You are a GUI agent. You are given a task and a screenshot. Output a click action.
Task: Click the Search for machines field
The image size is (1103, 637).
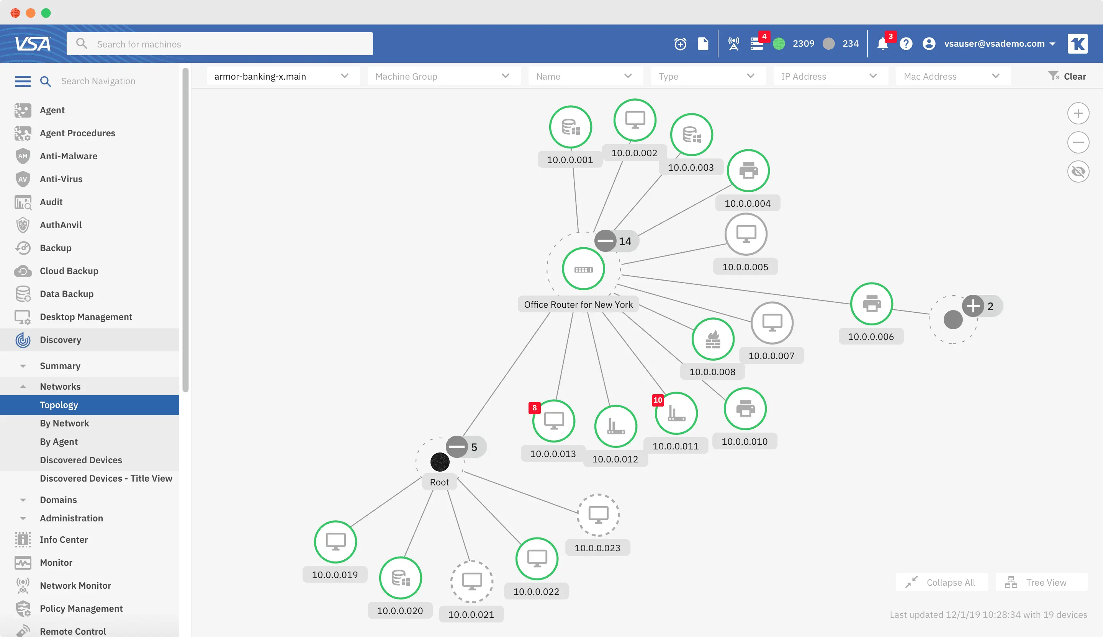pos(220,44)
